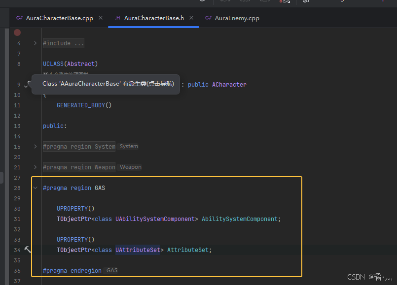The image size is (397, 285).
Task: Click the editor scrollbar on the left edge
Action: point(1,177)
